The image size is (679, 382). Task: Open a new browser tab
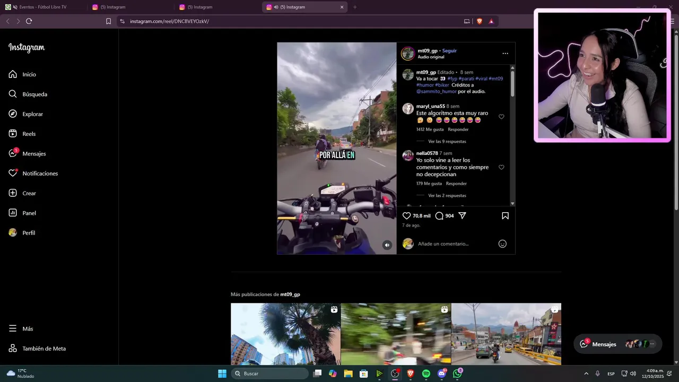(355, 7)
